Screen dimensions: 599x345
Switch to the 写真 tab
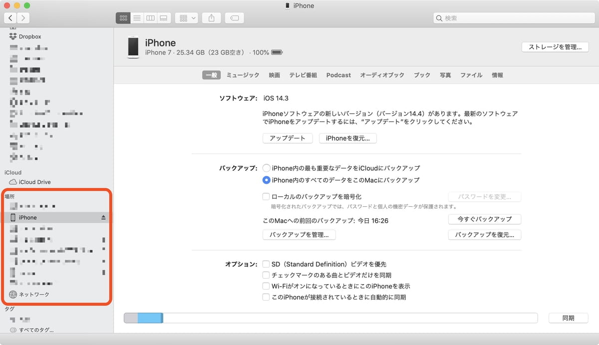click(445, 75)
